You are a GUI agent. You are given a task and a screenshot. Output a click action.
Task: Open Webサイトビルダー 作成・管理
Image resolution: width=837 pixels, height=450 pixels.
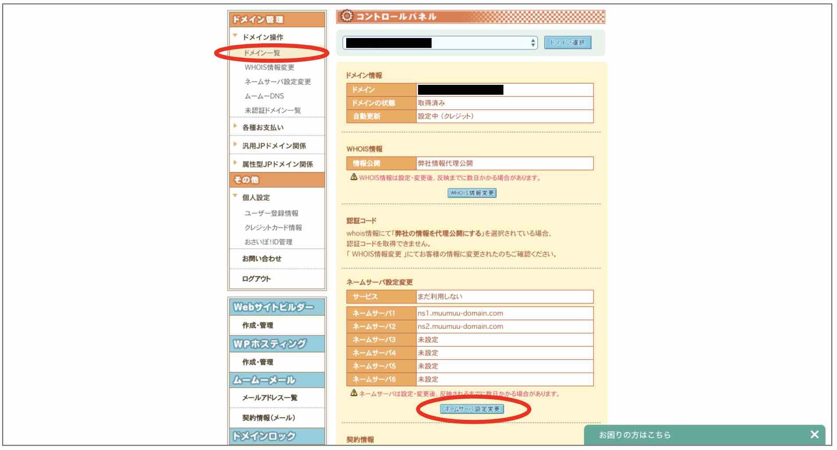(x=258, y=325)
